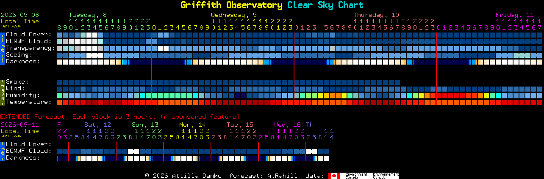The width and height of the screenshot is (544, 179).
Task: Click the first white Seeing block on Tuesday
Action: 89,55
